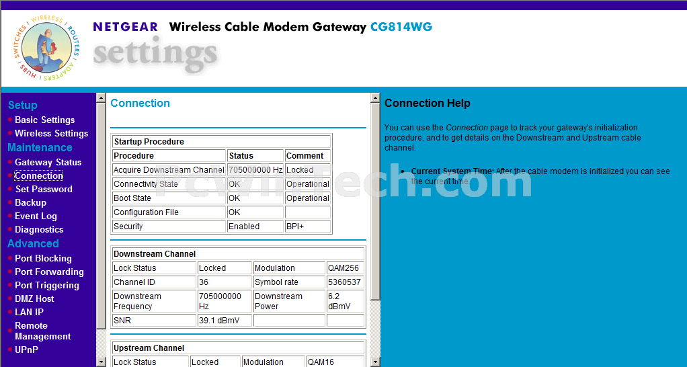This screenshot has width=687, height=367.
Task: Click the QAM256 modulation value
Action: click(346, 268)
